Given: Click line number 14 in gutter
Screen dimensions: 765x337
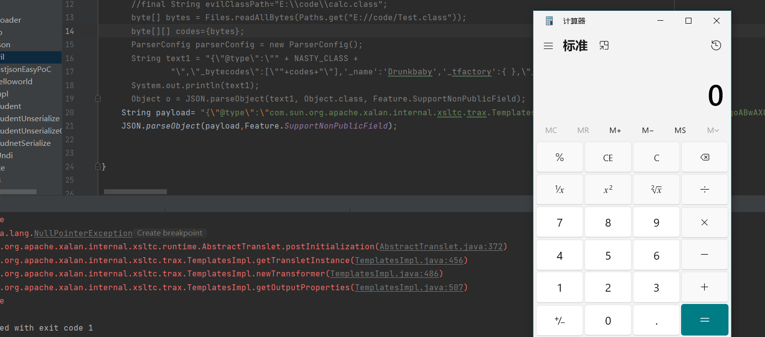Looking at the screenshot, I should (x=70, y=31).
